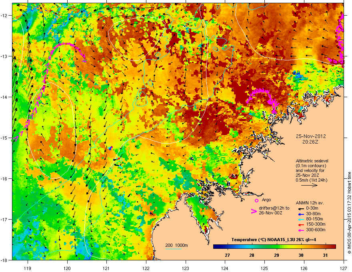Click the longitude axis label 125

tap(264, 268)
